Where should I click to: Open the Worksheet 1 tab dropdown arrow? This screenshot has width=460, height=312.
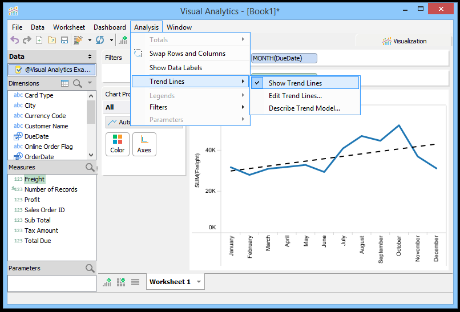(x=199, y=282)
